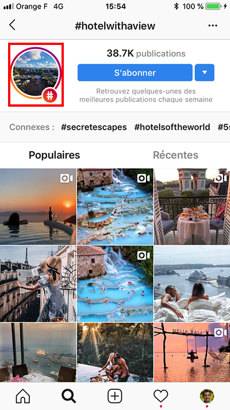Open the hashtag story profile picture
The height and width of the screenshot is (410, 230).
click(36, 75)
